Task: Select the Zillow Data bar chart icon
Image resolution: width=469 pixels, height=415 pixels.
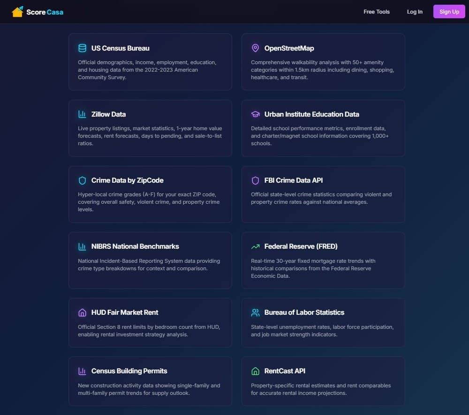Action: click(82, 114)
